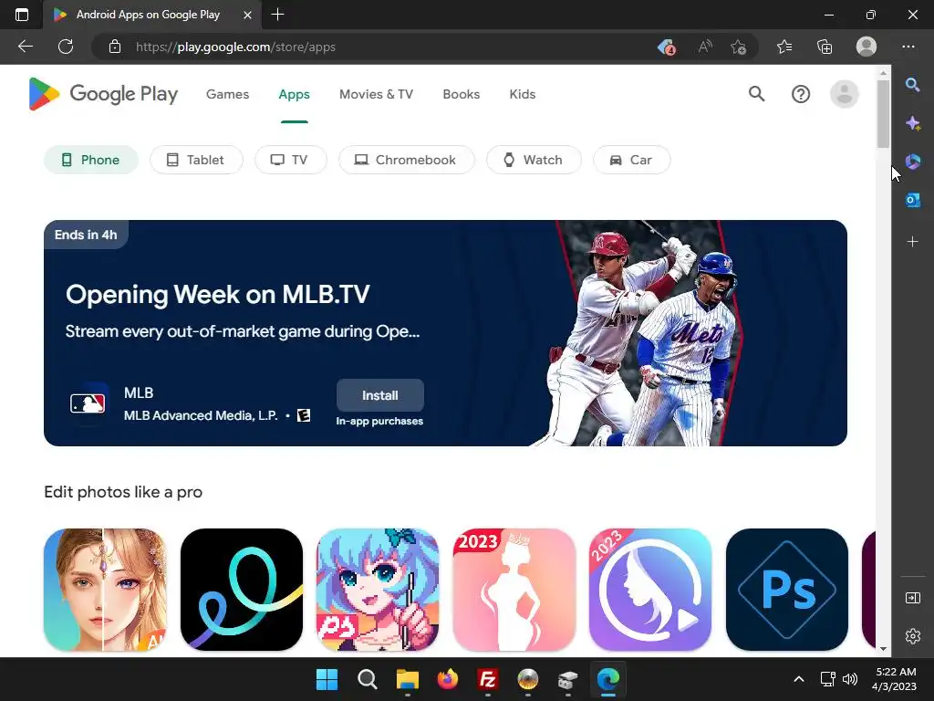Open the black app icon with teal loop

pyautogui.click(x=241, y=590)
